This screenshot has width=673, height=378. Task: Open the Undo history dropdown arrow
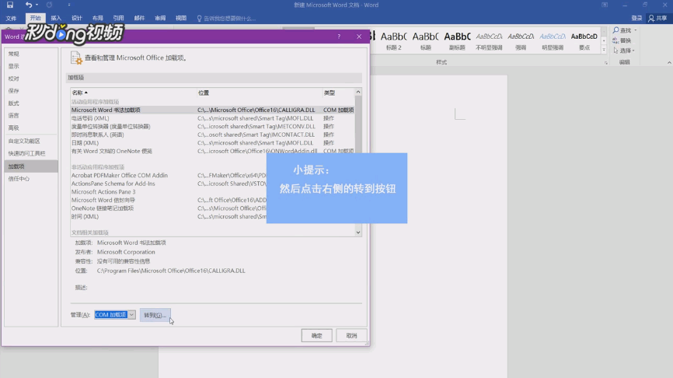[37, 5]
